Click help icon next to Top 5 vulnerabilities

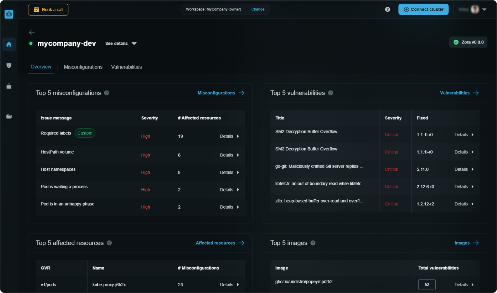click(x=330, y=93)
